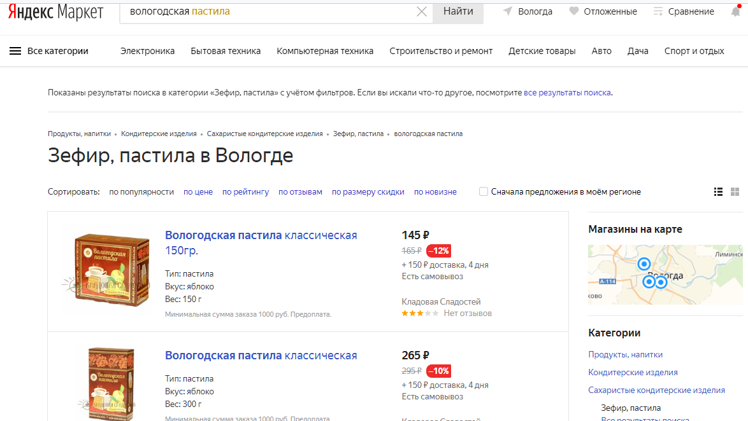Open the stores map thumbnail
Viewport: 748px width, 421px height.
pos(665,275)
